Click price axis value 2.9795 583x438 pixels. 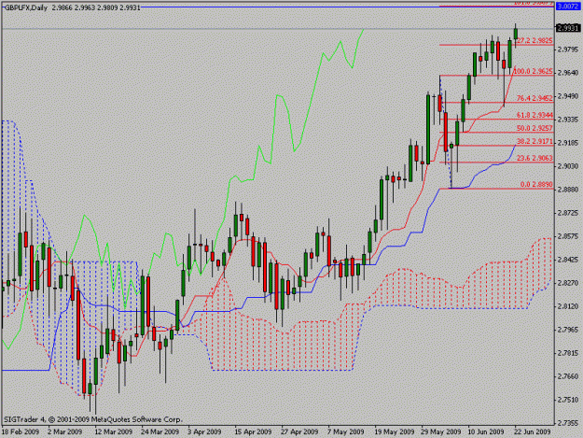point(568,49)
